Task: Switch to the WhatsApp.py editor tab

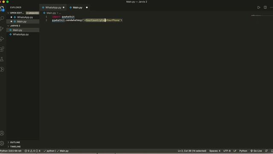Action: 53,8
